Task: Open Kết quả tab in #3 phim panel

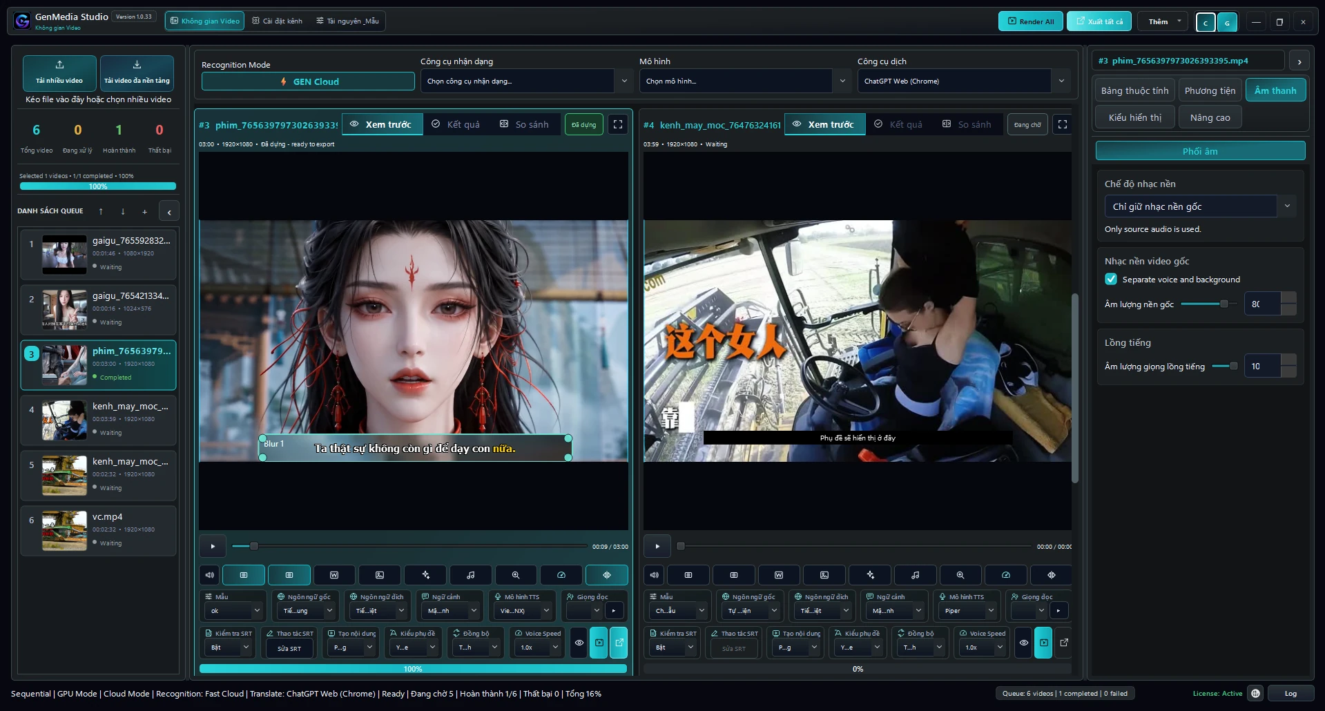Action: 456,124
